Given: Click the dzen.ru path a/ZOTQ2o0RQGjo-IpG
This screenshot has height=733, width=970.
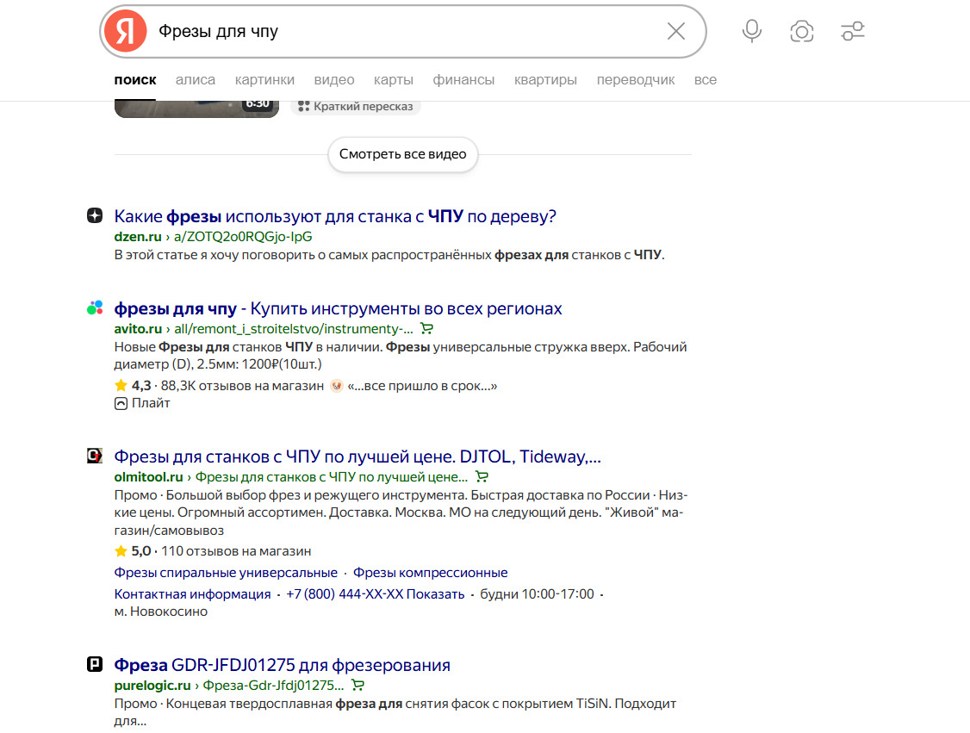Looking at the screenshot, I should point(243,236).
